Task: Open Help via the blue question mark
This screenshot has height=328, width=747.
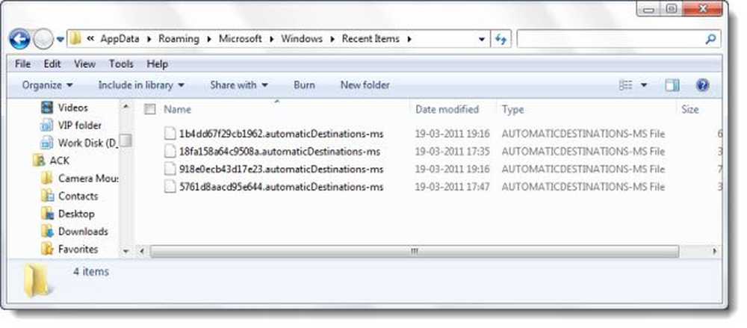Action: 701,85
